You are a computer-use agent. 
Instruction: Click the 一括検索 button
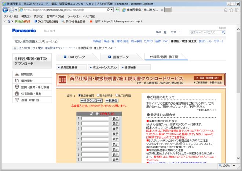pyautogui.click(x=112, y=101)
